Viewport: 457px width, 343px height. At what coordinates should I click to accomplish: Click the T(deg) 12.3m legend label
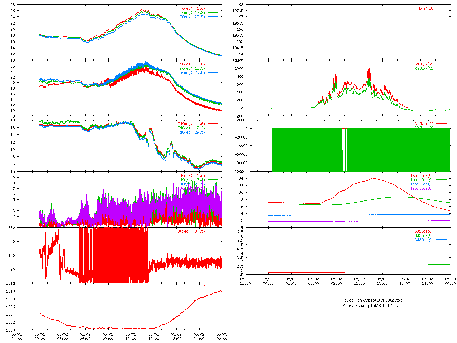[x=193, y=13]
